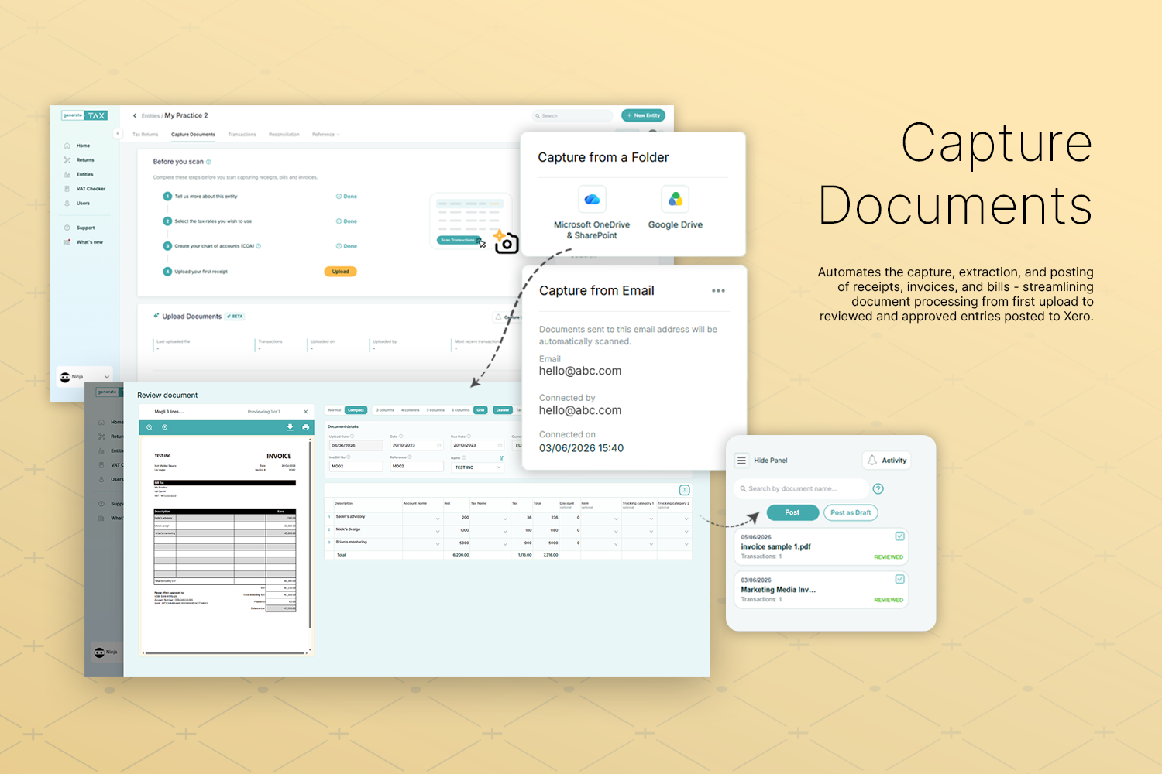Choose Microsoft OneDrive & SharePoint icon
1162x774 pixels.
tap(592, 199)
